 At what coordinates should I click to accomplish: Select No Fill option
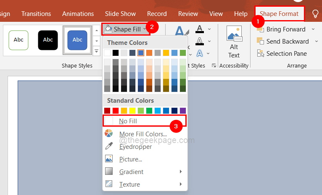[128, 121]
